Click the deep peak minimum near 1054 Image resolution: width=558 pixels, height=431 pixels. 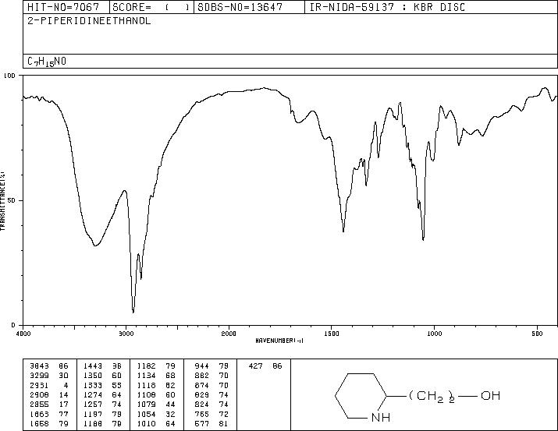[x=423, y=239]
